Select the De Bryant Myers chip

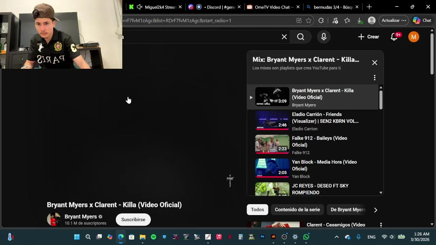click(x=347, y=210)
